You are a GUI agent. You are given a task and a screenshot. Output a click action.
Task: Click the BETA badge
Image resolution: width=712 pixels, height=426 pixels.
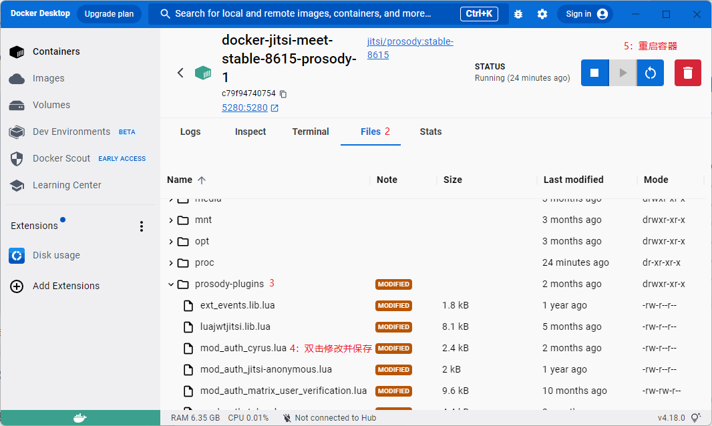127,132
